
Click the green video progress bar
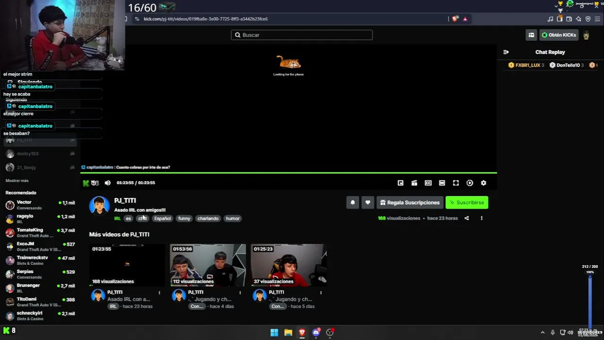pyautogui.click(x=288, y=173)
